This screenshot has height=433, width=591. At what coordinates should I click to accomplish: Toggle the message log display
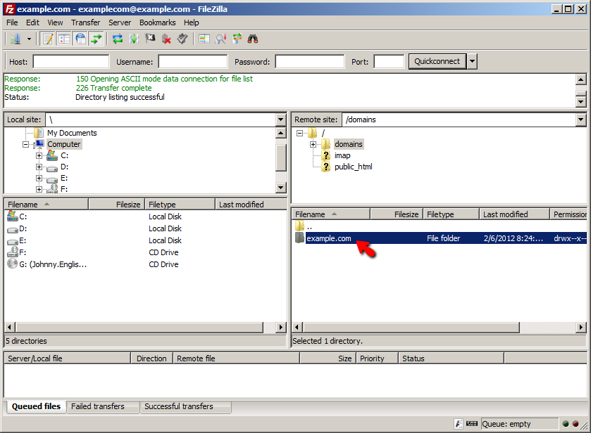tap(48, 39)
